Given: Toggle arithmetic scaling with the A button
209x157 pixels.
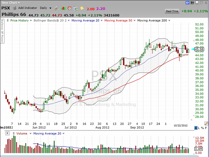Looking at the screenshot, I should pyautogui.click(x=196, y=128).
